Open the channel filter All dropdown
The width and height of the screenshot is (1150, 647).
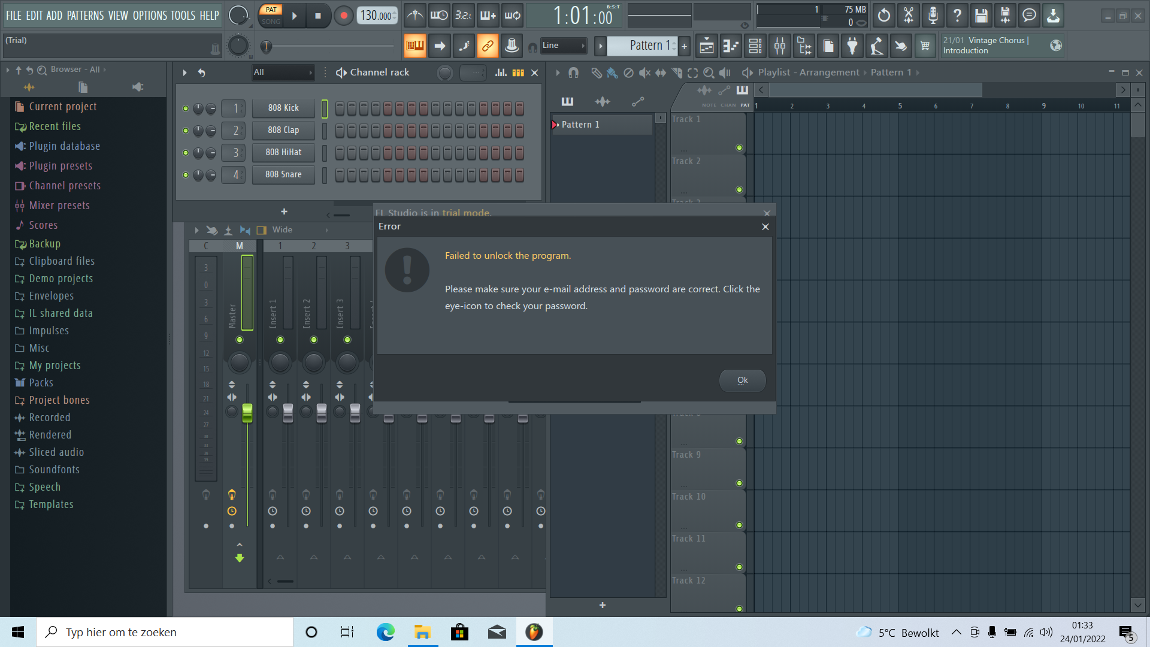pos(283,72)
